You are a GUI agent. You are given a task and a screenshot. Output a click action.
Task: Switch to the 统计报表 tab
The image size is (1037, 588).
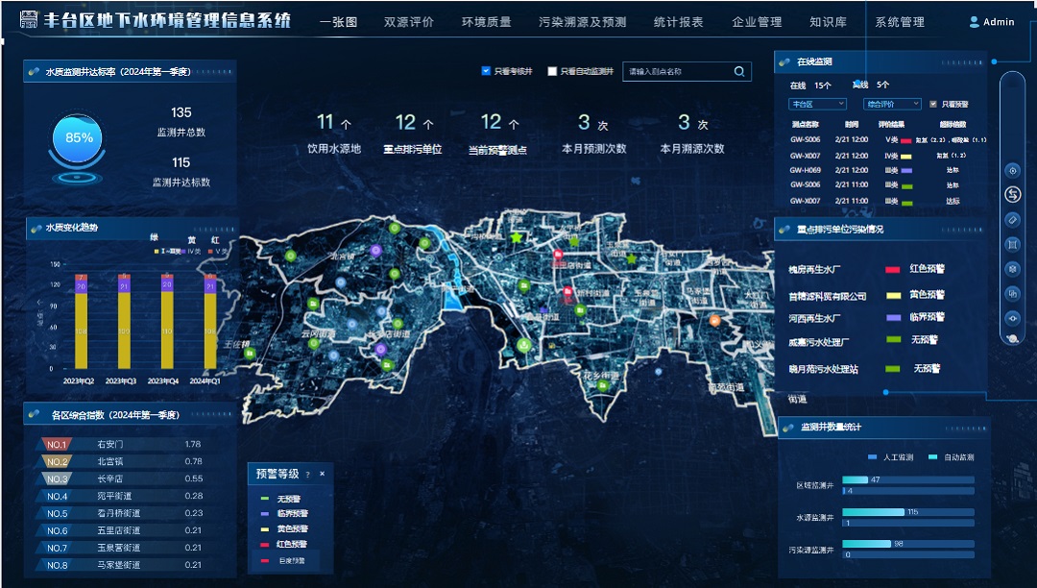tap(678, 22)
